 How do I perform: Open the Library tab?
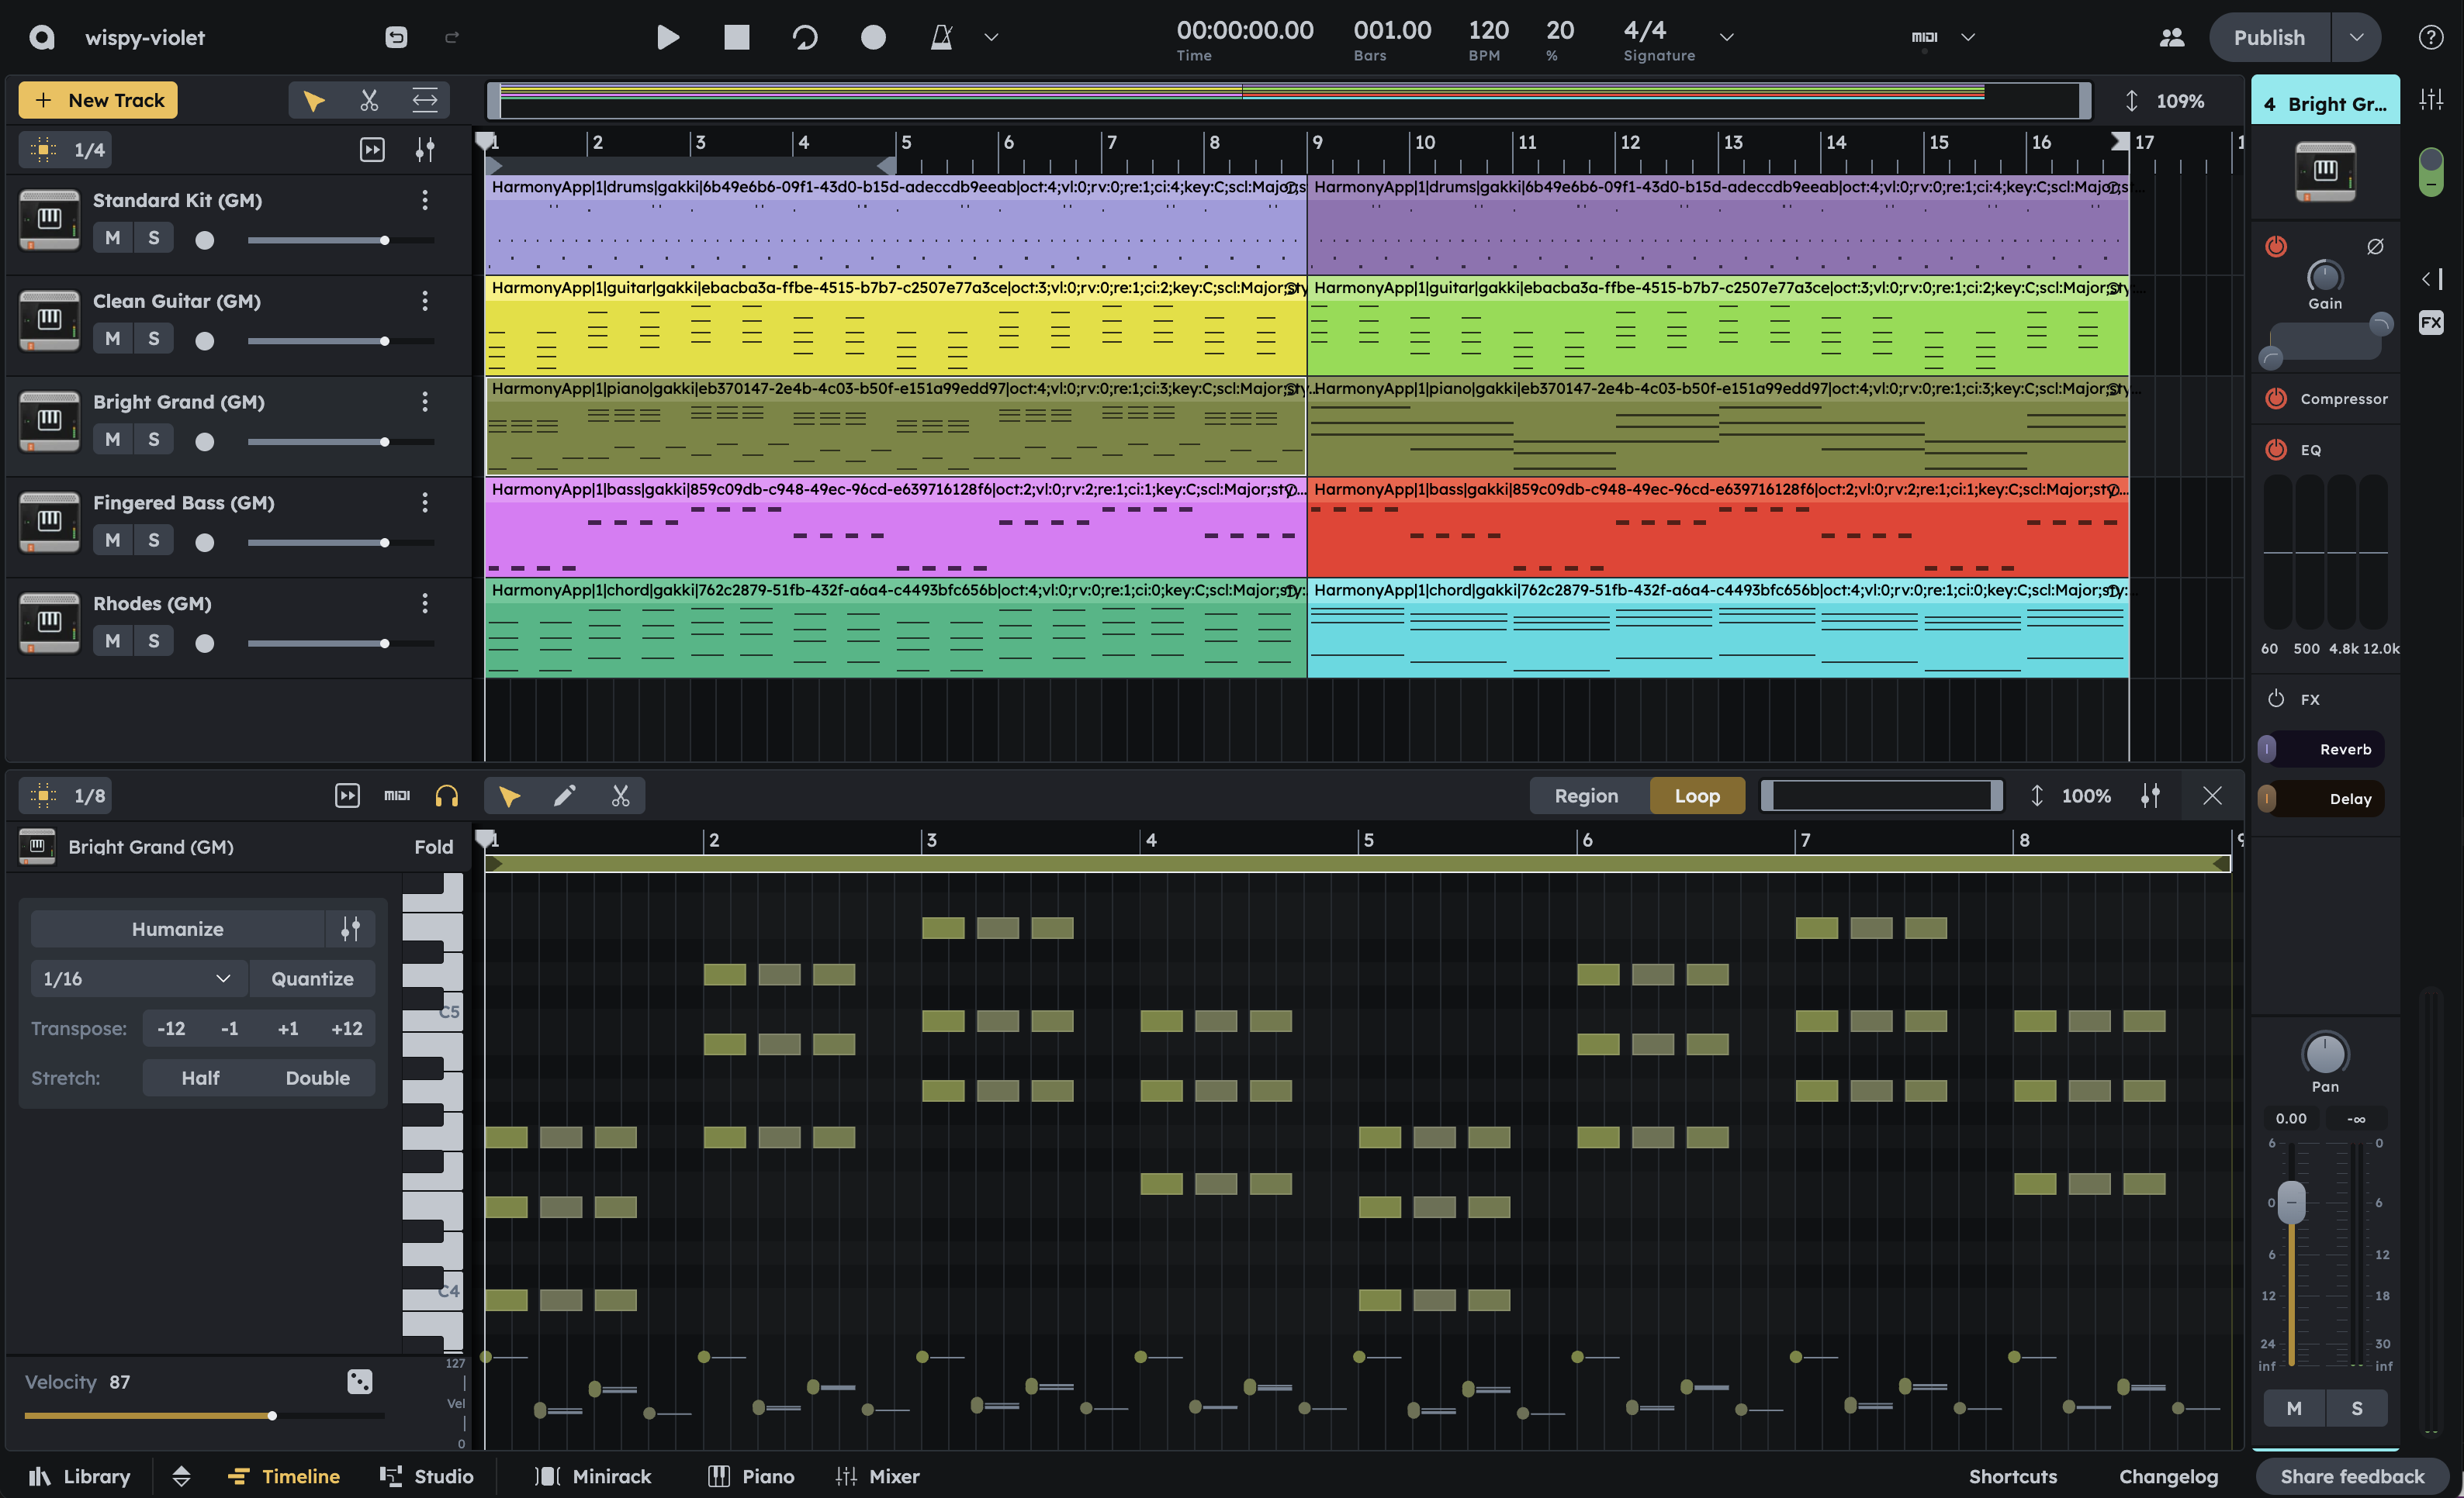coord(80,1477)
